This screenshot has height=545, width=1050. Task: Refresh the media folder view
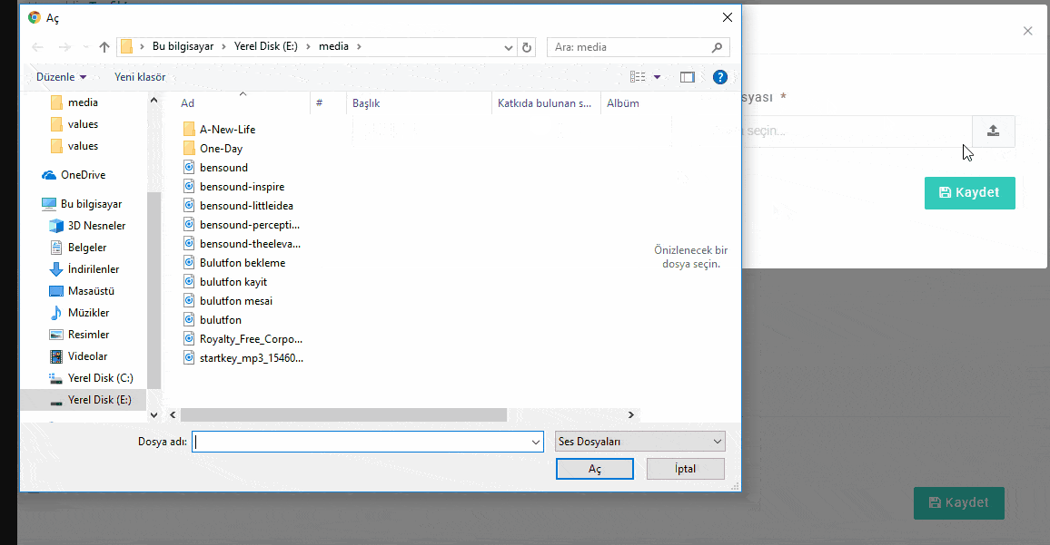526,47
